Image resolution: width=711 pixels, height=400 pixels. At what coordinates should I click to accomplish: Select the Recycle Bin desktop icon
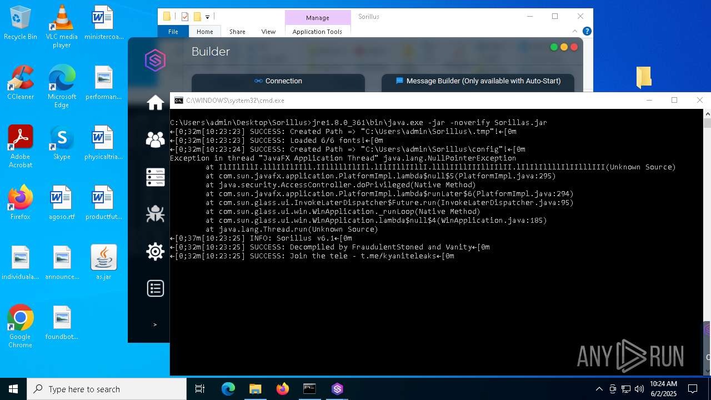click(x=21, y=23)
